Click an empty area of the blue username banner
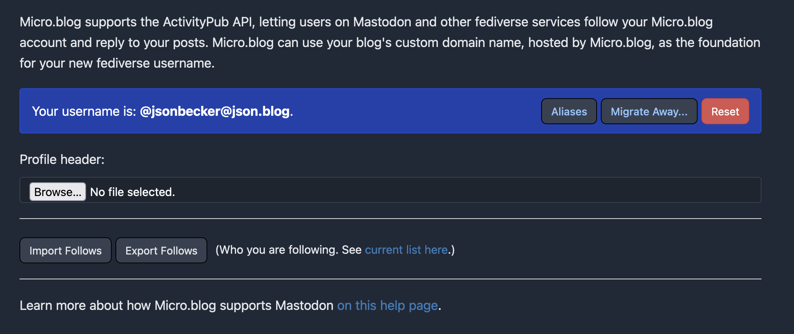This screenshot has width=794, height=334. click(x=417, y=111)
